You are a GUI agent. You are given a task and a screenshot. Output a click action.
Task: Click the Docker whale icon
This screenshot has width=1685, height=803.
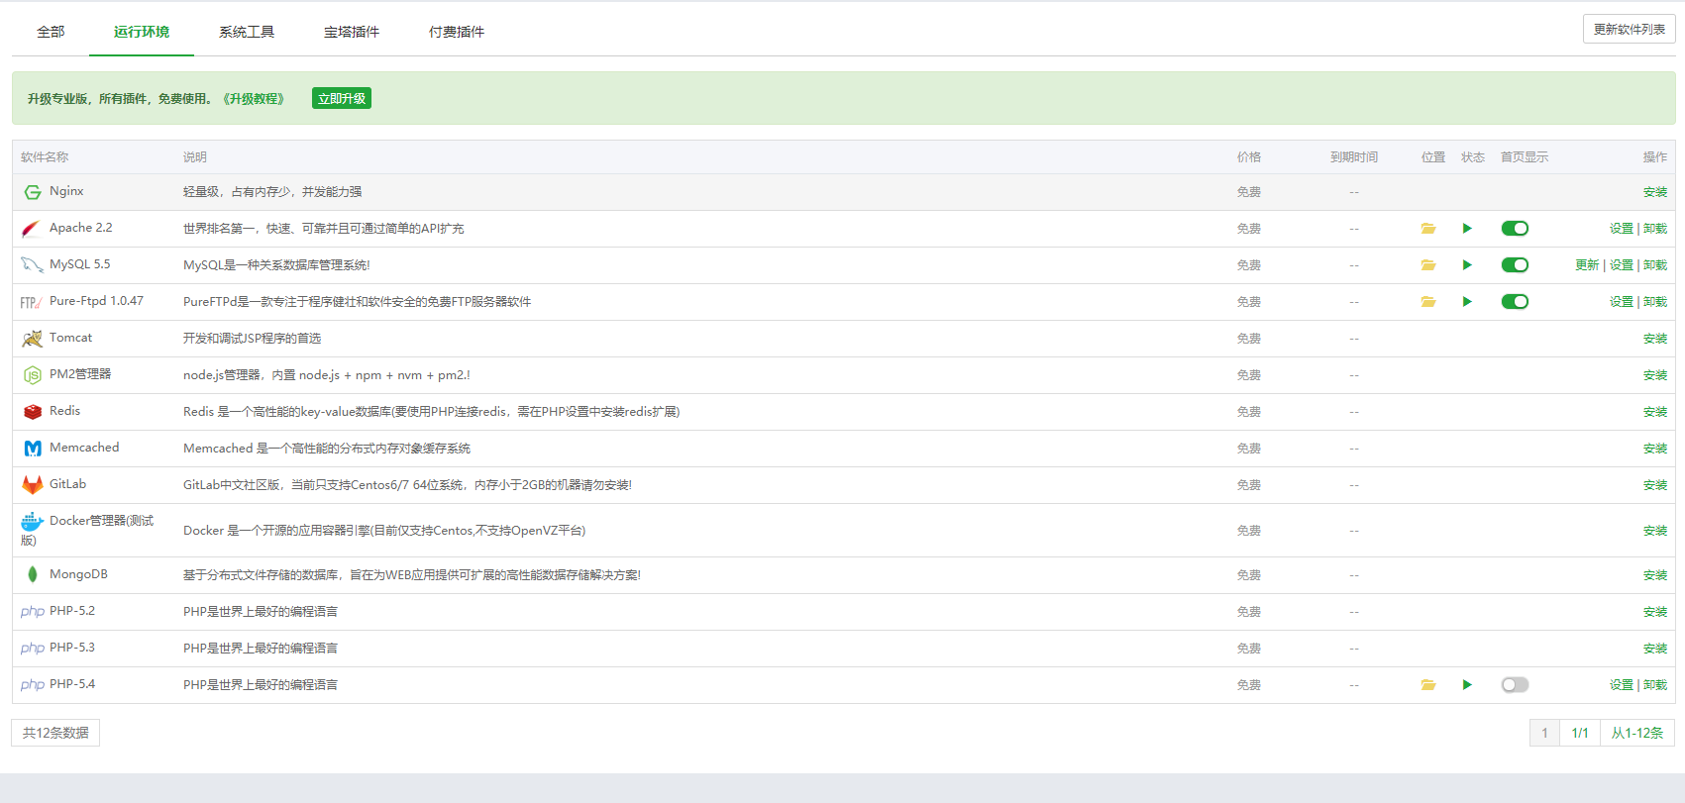point(33,521)
